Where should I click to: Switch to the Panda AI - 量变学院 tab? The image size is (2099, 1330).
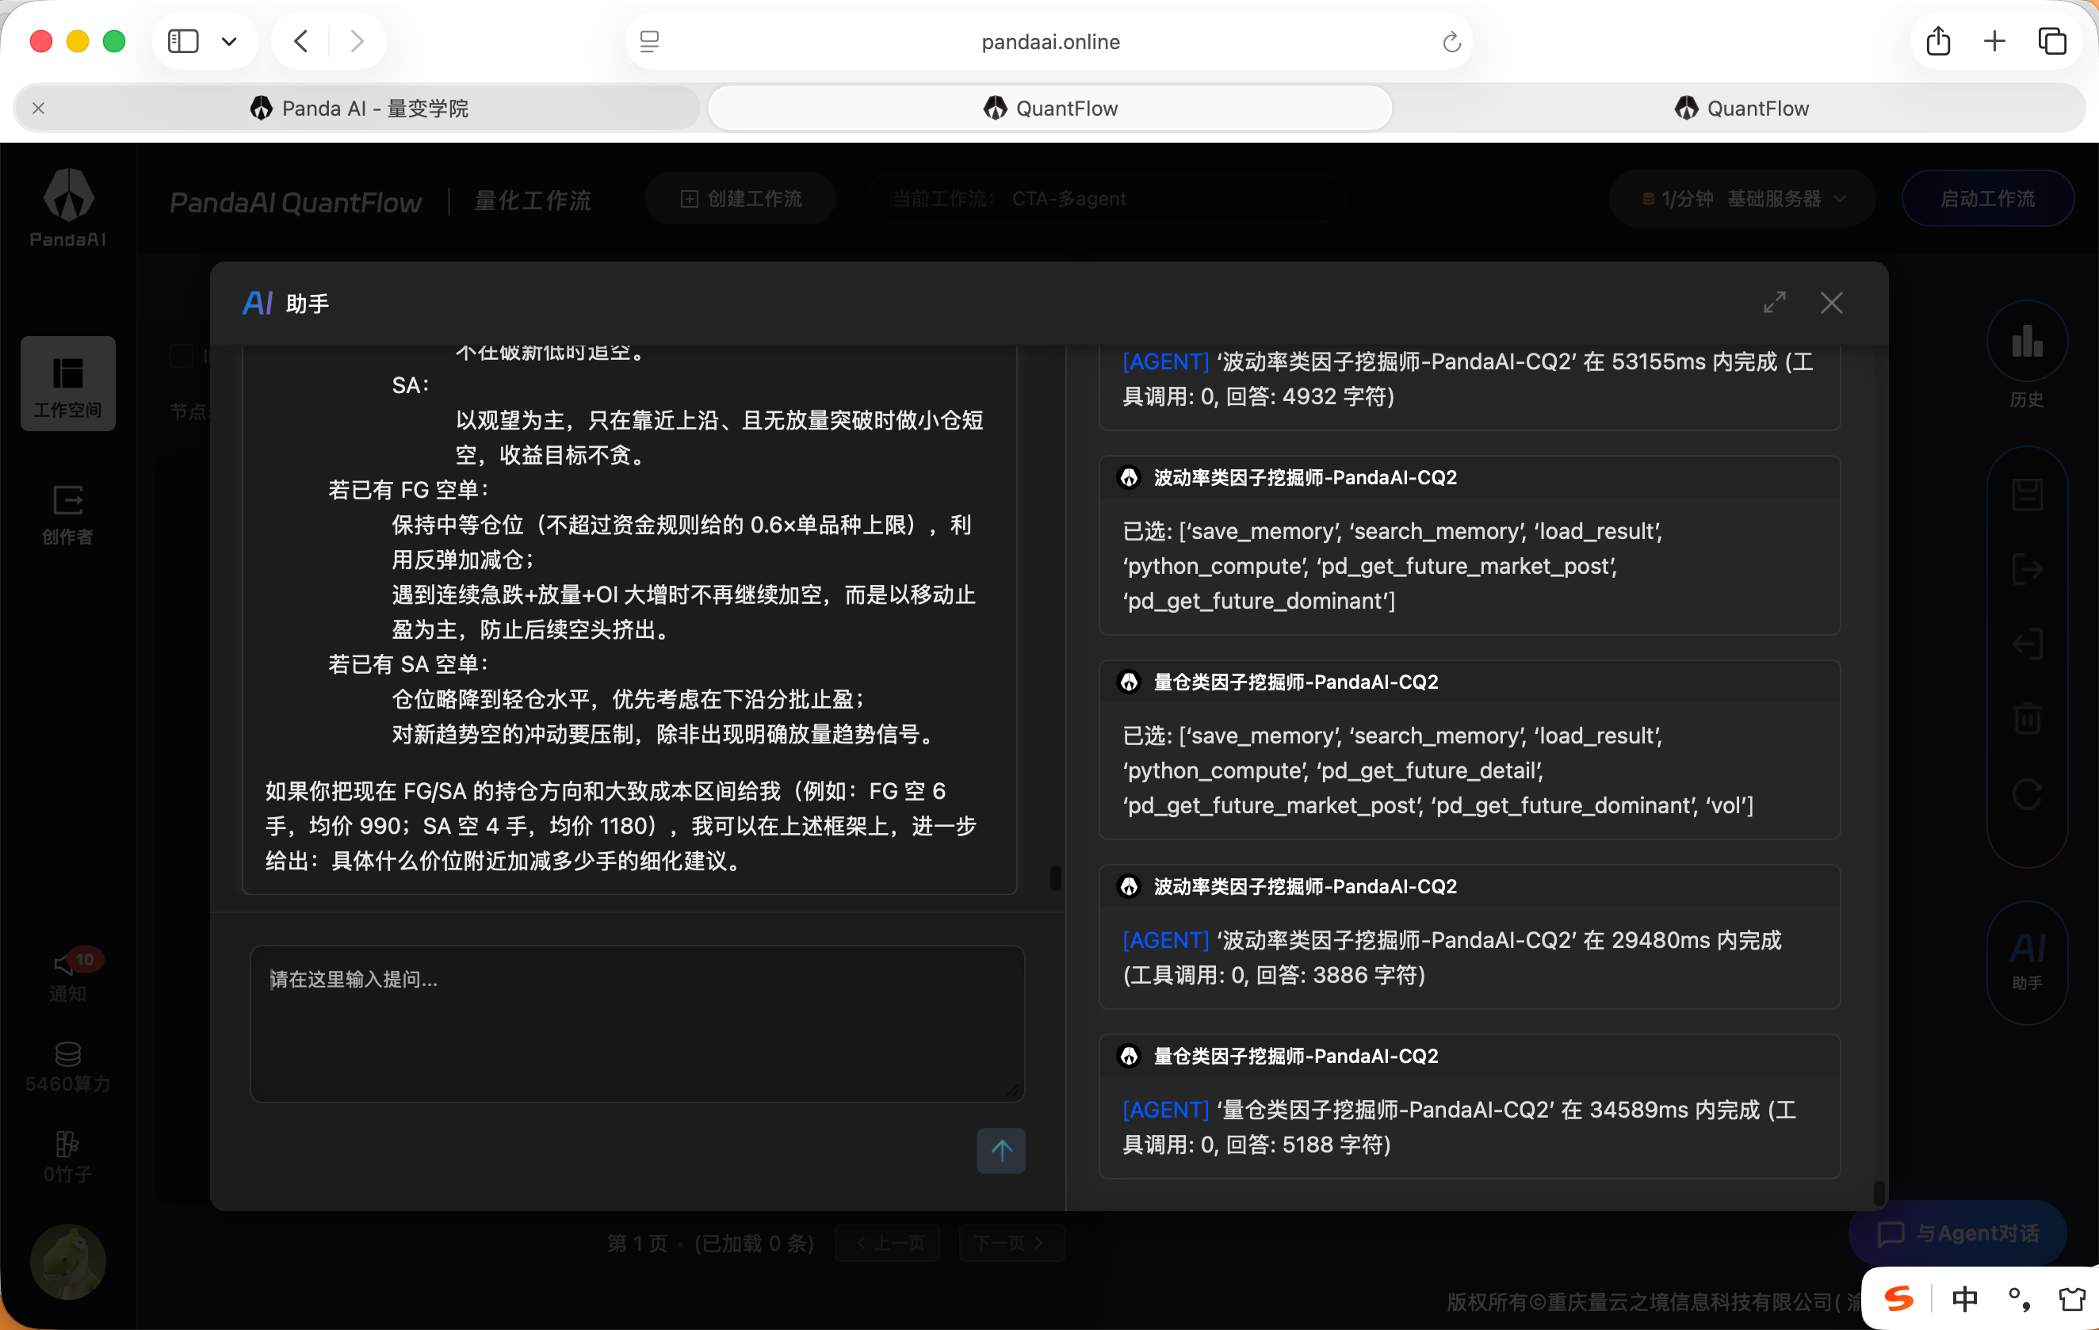(x=357, y=107)
